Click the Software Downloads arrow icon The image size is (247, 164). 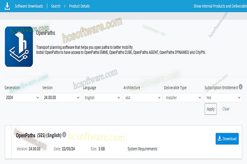[7, 6]
